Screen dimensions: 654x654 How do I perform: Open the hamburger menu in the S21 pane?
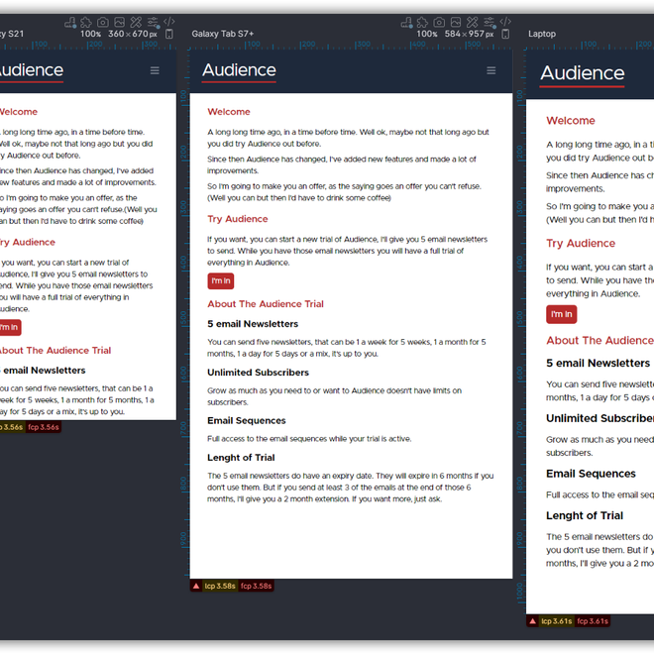click(155, 70)
